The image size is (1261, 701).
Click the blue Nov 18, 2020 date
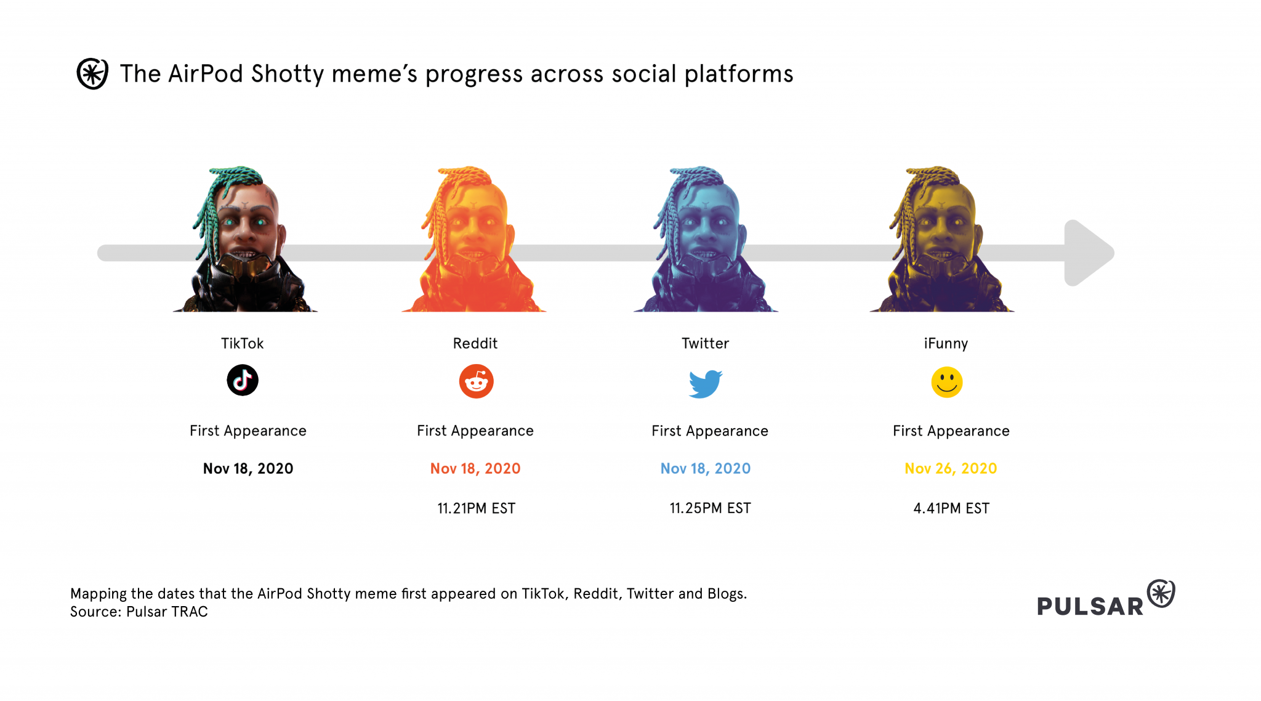point(706,469)
